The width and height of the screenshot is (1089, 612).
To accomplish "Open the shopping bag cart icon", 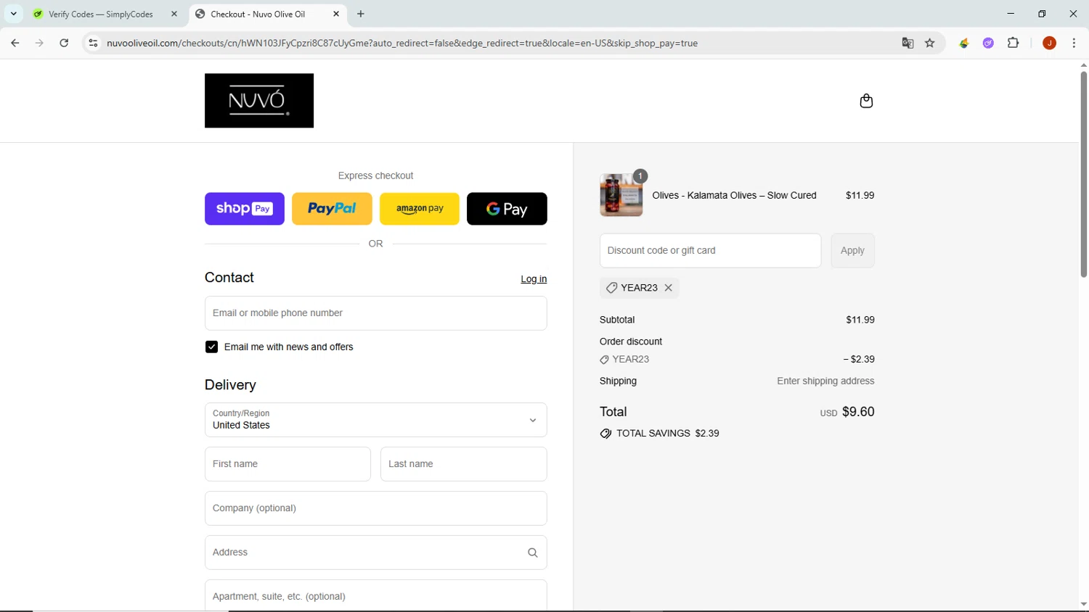I will pos(866,101).
